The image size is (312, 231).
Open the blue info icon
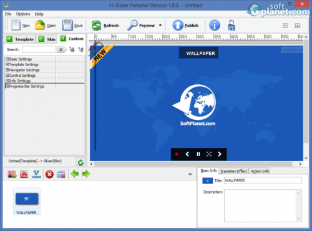(x=215, y=25)
